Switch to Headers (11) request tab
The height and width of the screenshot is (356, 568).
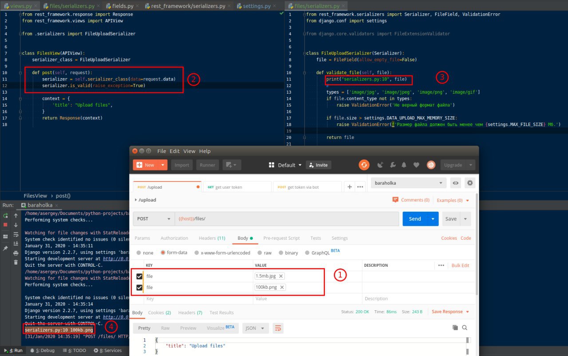pos(212,238)
